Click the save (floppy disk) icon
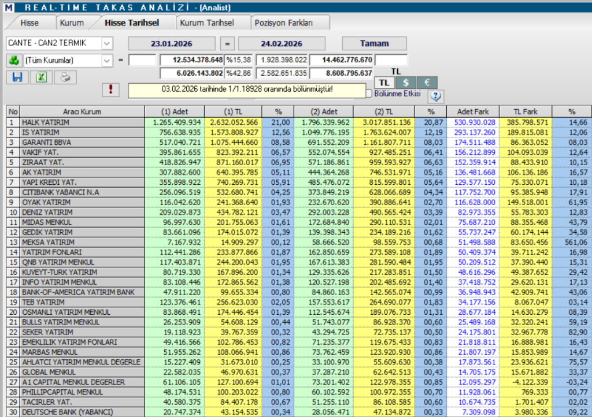The image size is (592, 417). (16, 77)
